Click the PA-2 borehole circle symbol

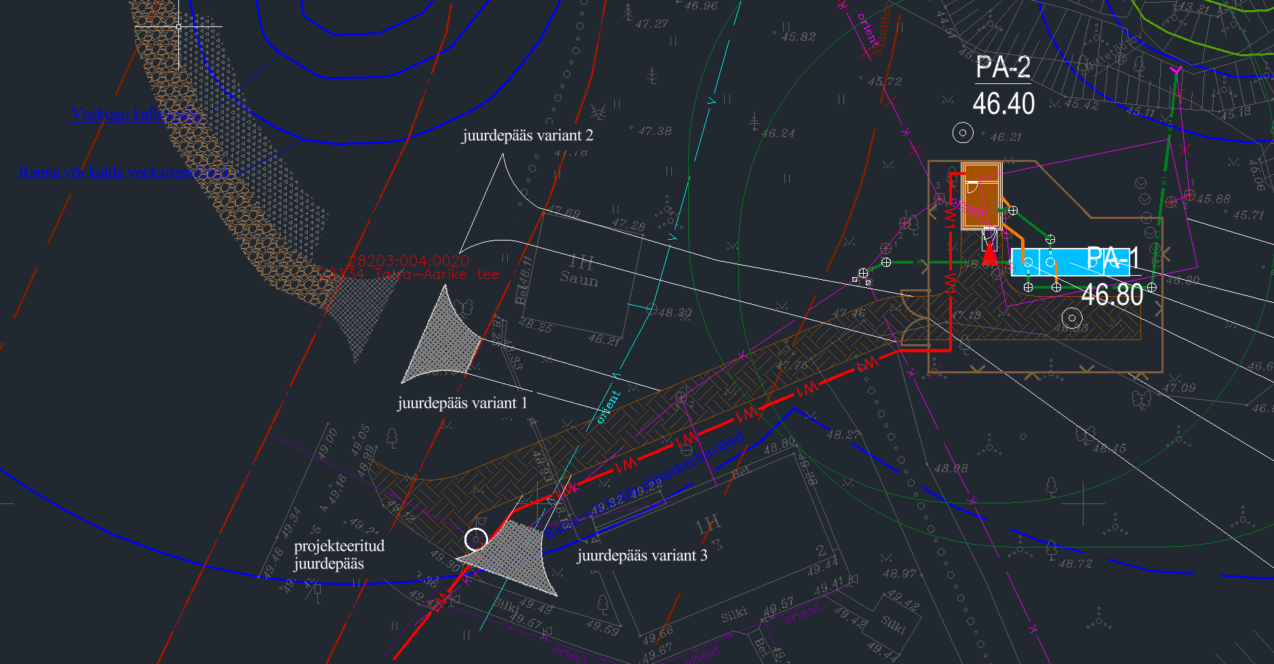pos(963,133)
